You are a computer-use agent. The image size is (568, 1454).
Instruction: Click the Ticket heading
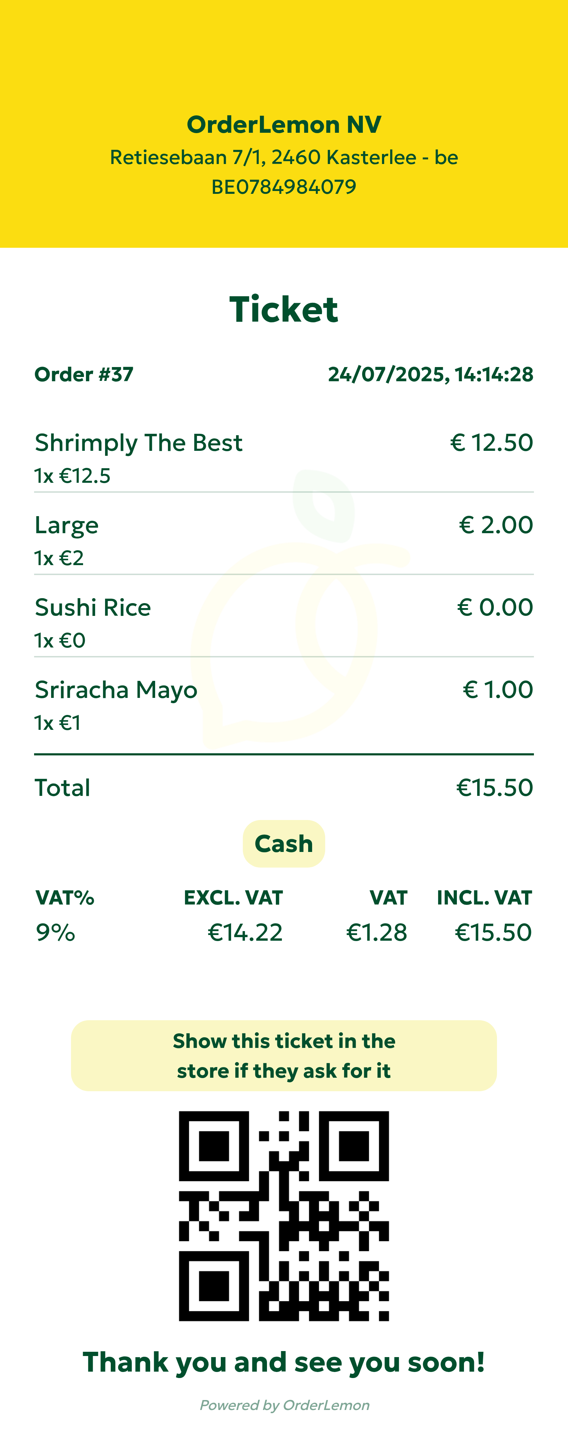pos(284,310)
